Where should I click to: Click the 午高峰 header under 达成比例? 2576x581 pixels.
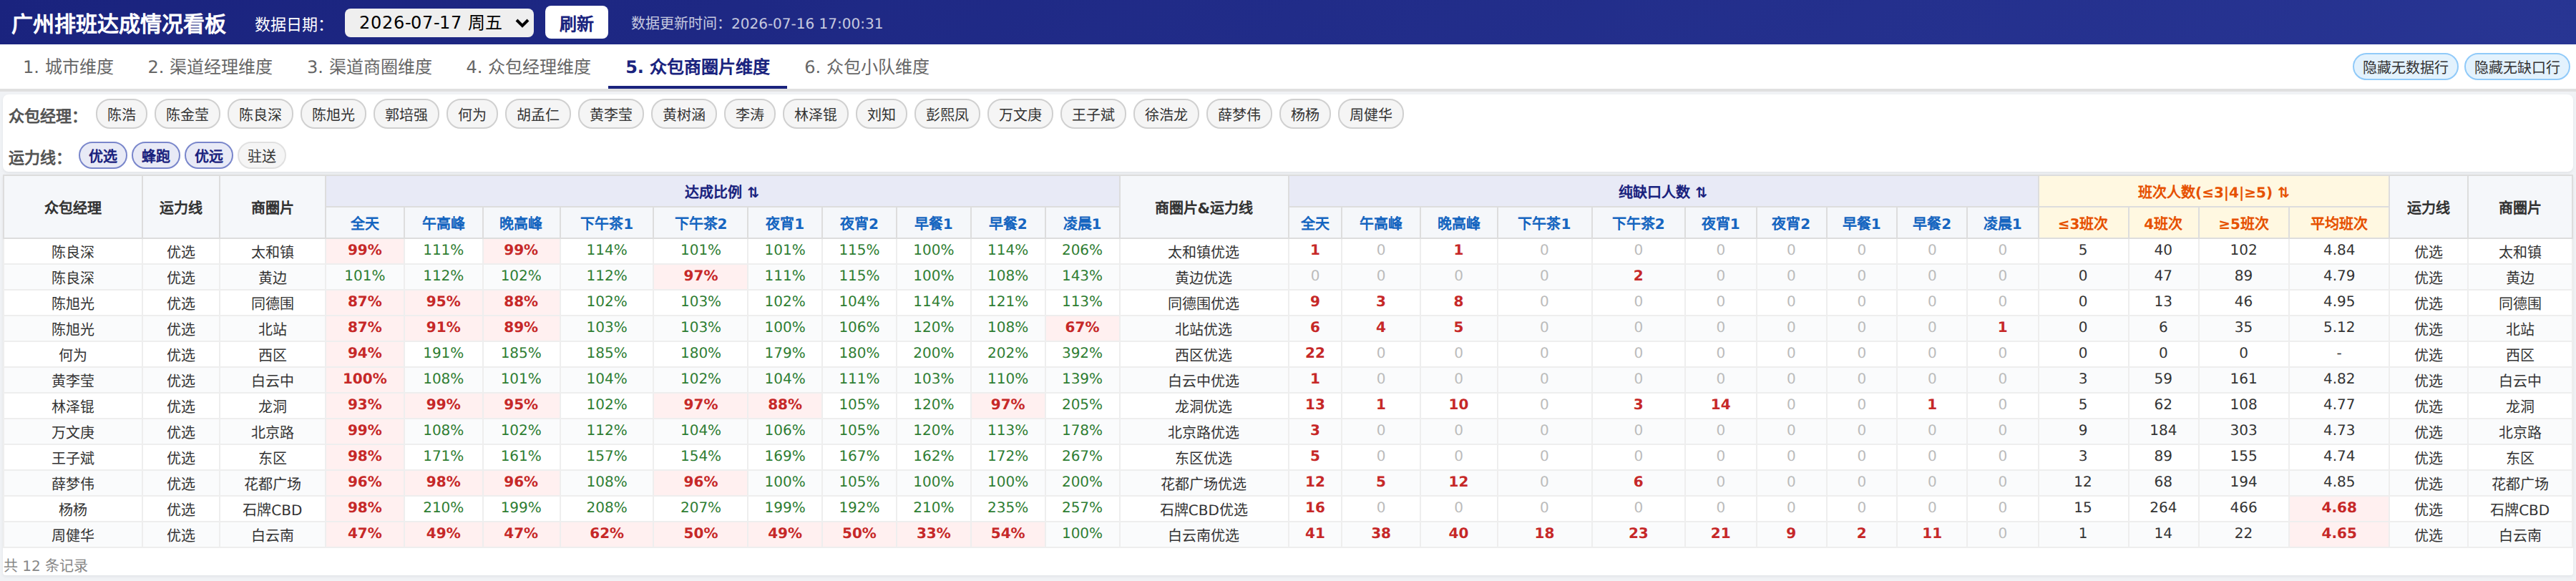click(443, 223)
